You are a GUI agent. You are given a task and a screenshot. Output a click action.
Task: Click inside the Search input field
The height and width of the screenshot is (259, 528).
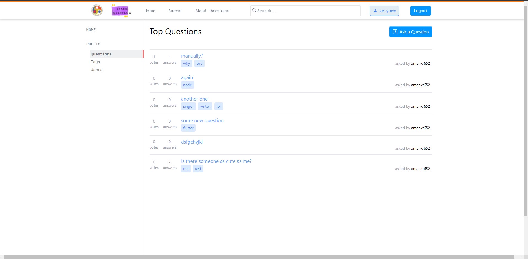click(303, 10)
